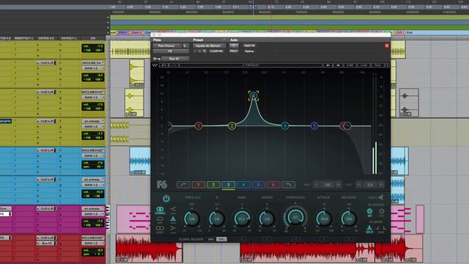Set sidechain mode to Wide
This screenshot has height=264, width=469.
click(x=381, y=230)
